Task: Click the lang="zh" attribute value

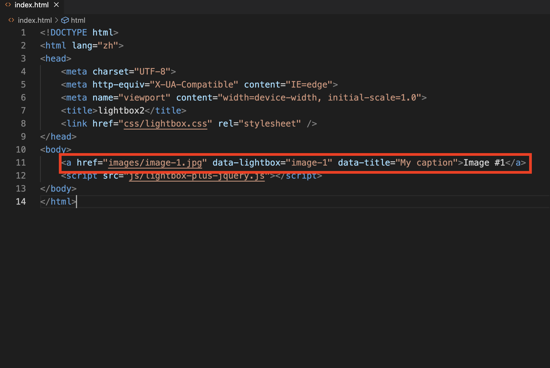Action: [x=108, y=46]
